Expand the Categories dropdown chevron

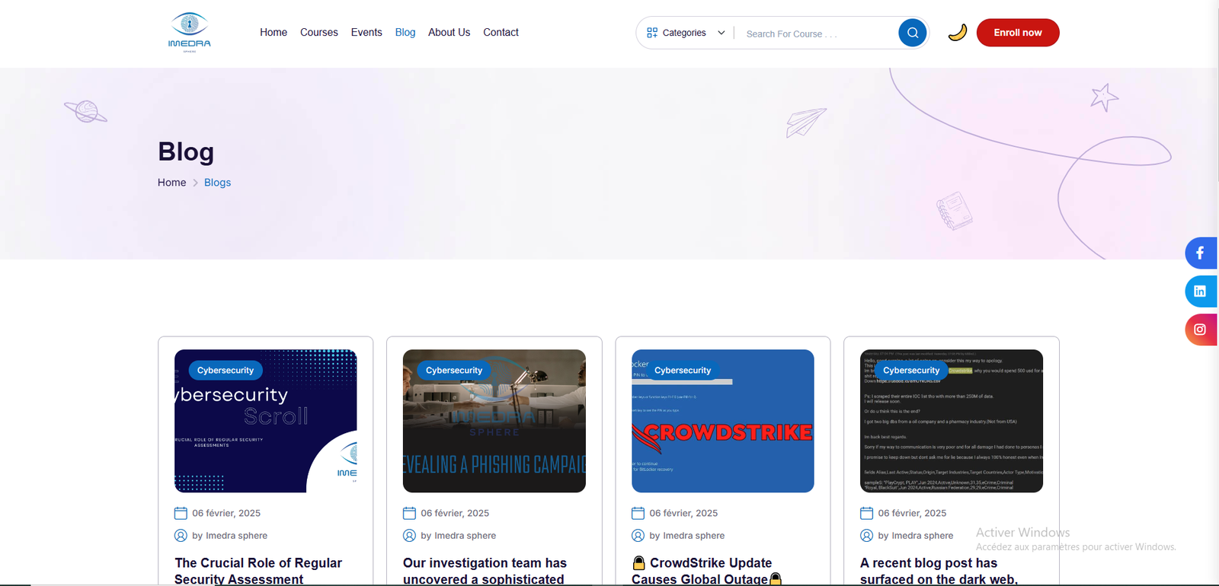click(721, 33)
